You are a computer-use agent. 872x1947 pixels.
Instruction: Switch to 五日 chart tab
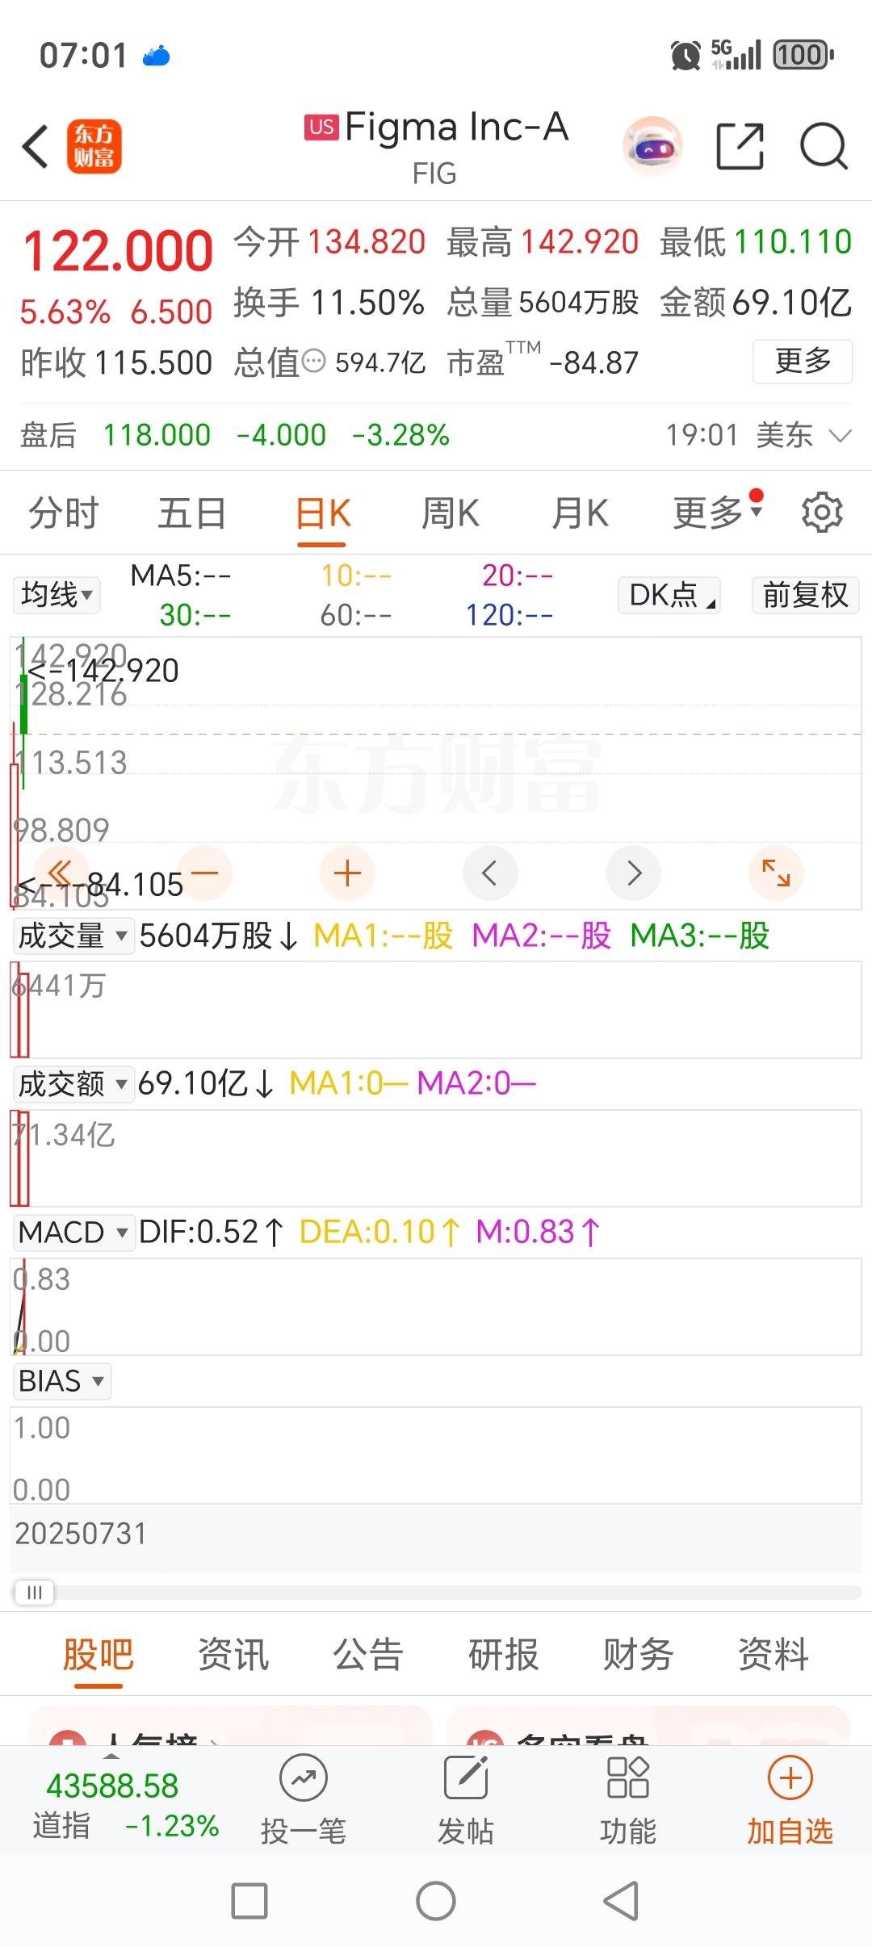pos(192,513)
